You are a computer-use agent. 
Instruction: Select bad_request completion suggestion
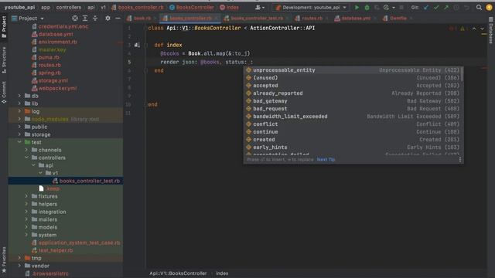click(353, 109)
